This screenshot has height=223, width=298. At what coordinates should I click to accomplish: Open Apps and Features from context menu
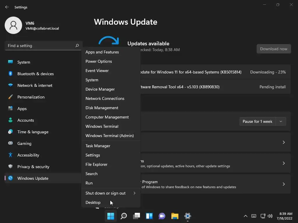(x=111, y=52)
